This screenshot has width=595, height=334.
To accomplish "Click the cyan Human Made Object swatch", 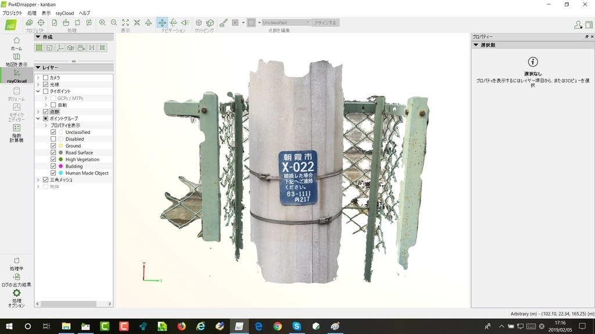I will pos(60,173).
